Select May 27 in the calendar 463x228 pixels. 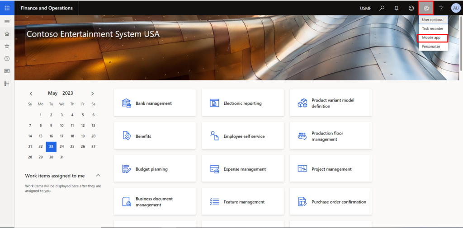point(93,147)
